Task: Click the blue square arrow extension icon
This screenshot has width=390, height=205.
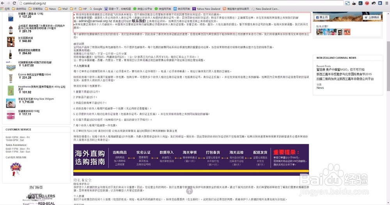Action: coord(380,3)
